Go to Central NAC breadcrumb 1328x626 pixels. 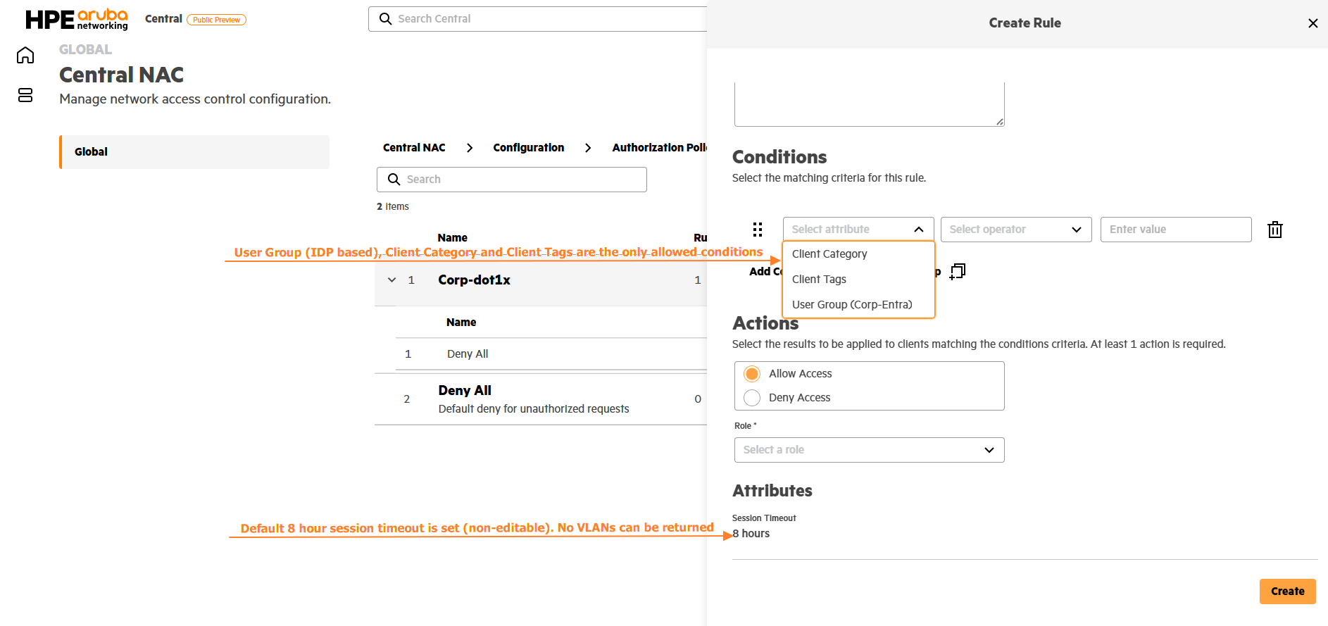[414, 148]
